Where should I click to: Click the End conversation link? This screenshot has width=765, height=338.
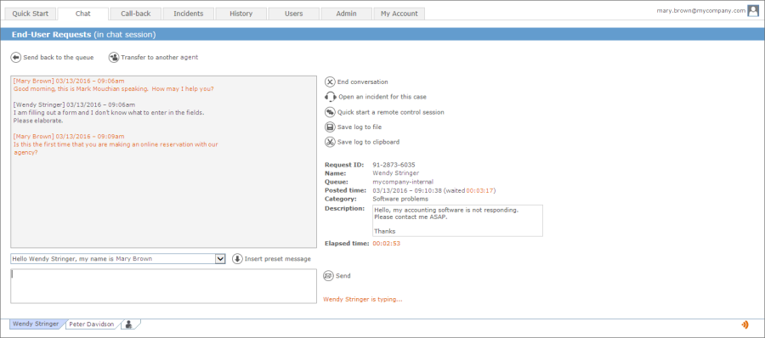(363, 82)
